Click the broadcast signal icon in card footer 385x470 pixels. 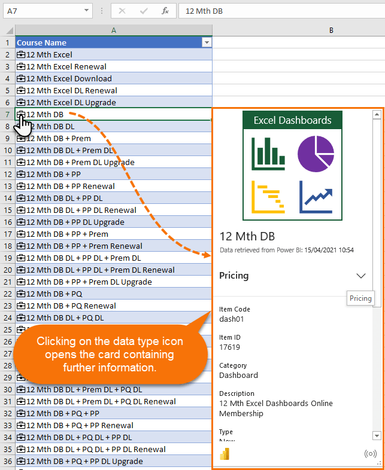[x=370, y=453]
